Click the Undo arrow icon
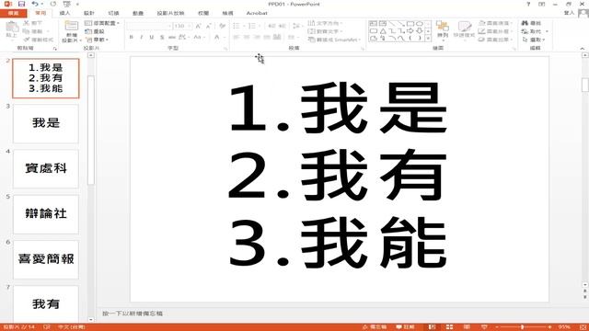 pyautogui.click(x=35, y=4)
